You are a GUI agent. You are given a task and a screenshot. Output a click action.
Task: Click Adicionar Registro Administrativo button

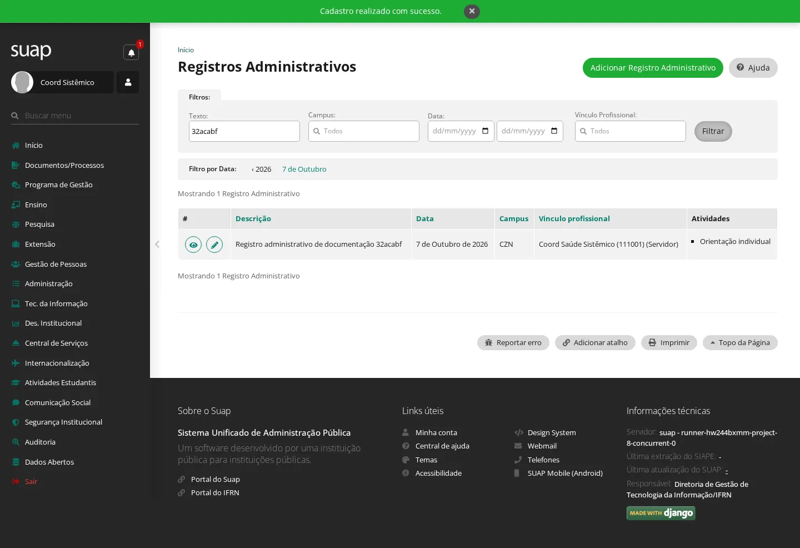click(653, 68)
